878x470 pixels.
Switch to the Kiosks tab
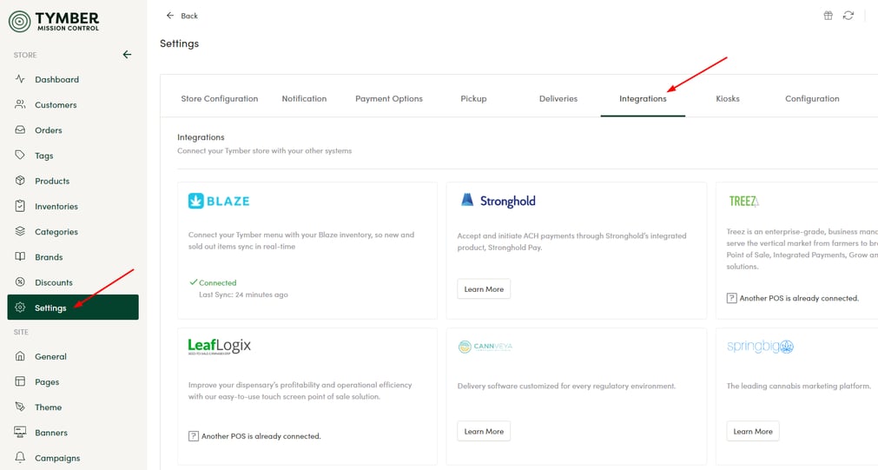coord(728,98)
